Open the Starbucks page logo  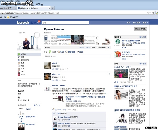[118, 42]
